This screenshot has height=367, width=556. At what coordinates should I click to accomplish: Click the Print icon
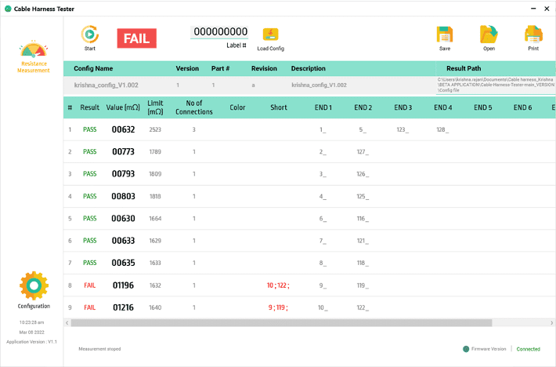click(x=533, y=35)
